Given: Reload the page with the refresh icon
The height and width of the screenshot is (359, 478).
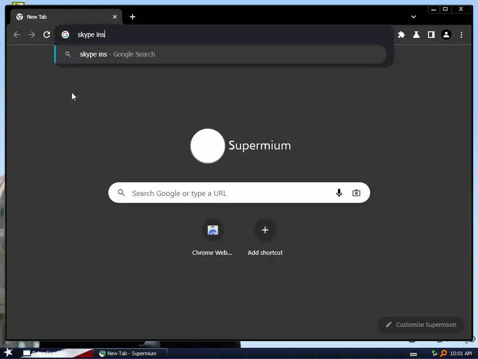Looking at the screenshot, I should click(x=47, y=35).
